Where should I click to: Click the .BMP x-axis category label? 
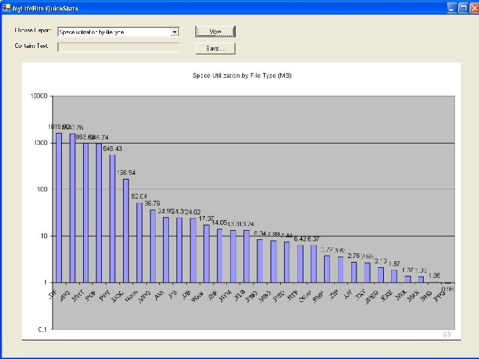tap(318, 297)
